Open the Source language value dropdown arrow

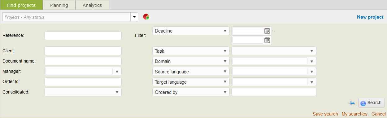click(312, 72)
